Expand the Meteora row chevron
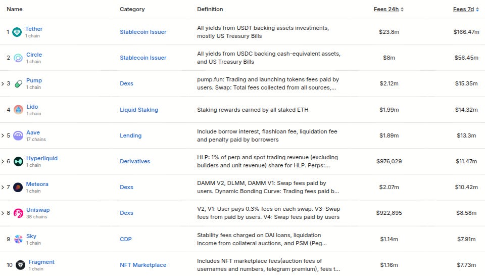 pyautogui.click(x=3, y=188)
